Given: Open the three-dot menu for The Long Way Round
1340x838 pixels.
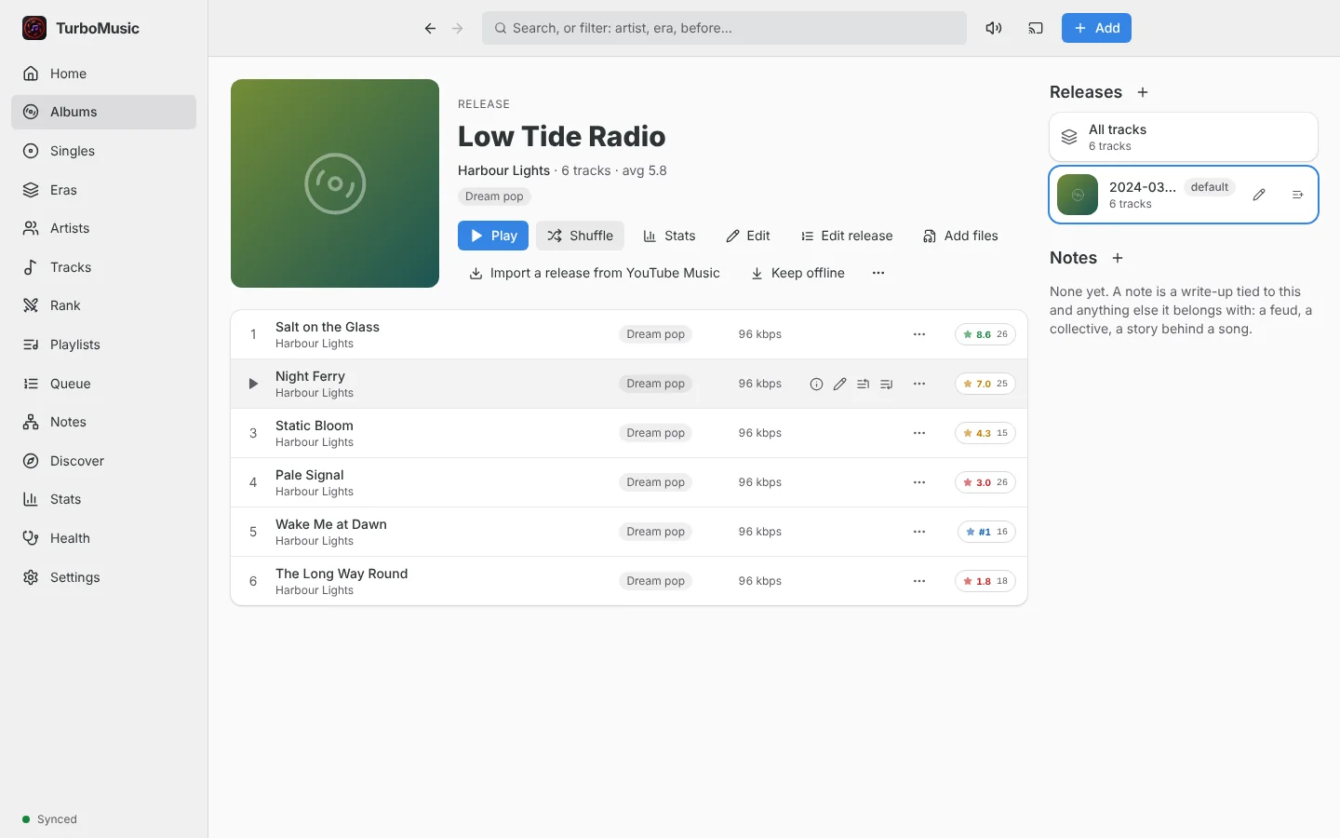Looking at the screenshot, I should coord(919,581).
